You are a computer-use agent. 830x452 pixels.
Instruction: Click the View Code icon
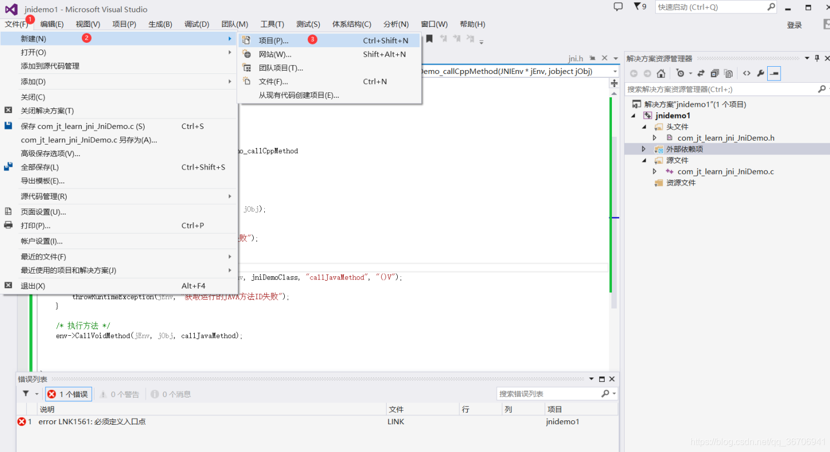pyautogui.click(x=747, y=73)
